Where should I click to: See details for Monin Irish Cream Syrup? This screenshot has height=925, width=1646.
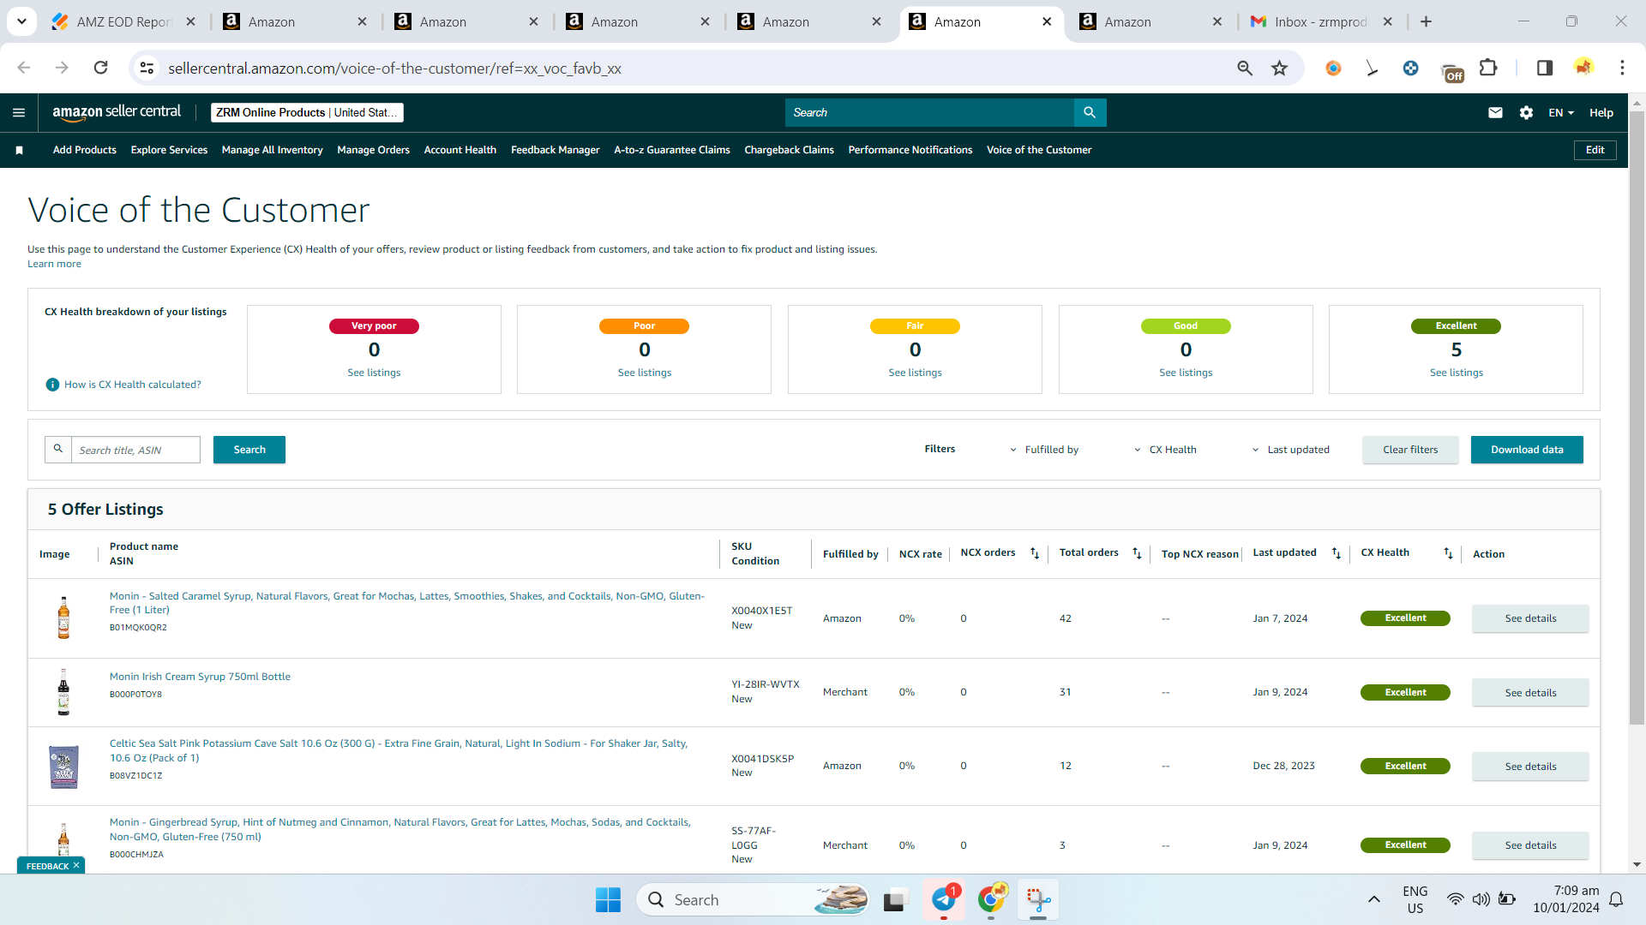point(1530,693)
